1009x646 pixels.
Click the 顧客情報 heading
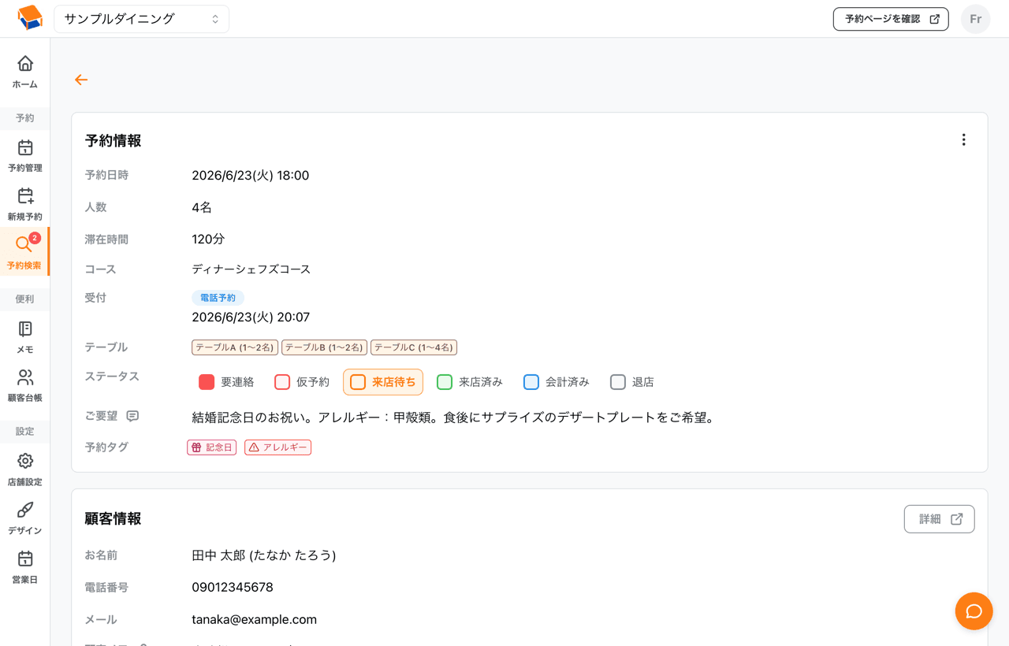[114, 519]
